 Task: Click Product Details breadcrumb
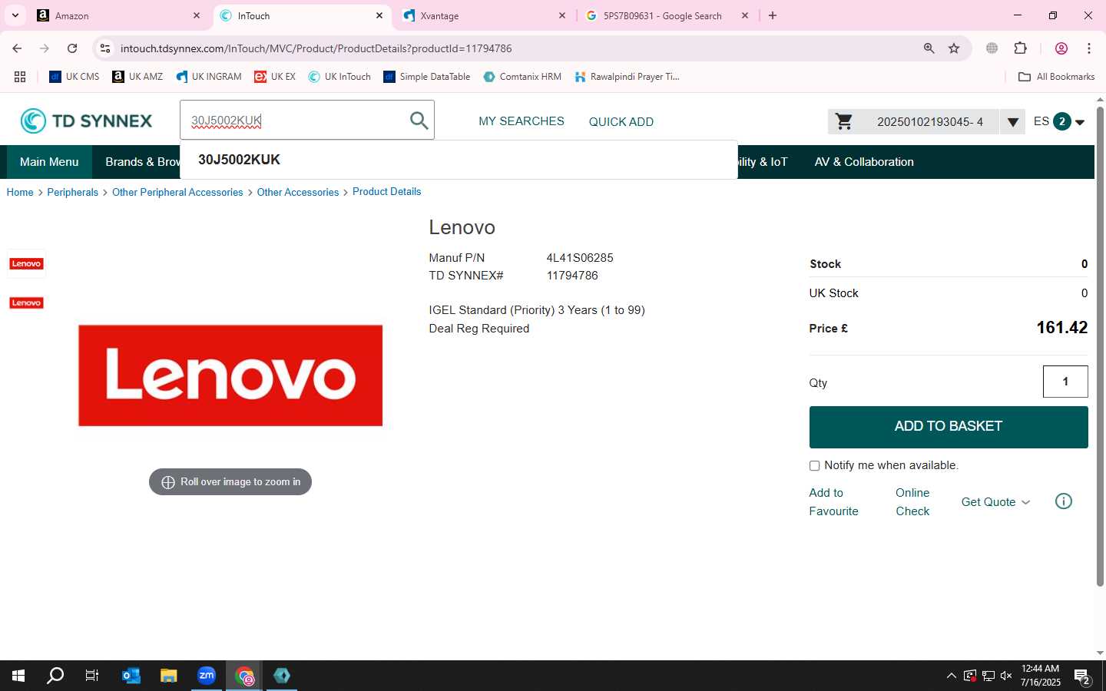pyautogui.click(x=386, y=191)
